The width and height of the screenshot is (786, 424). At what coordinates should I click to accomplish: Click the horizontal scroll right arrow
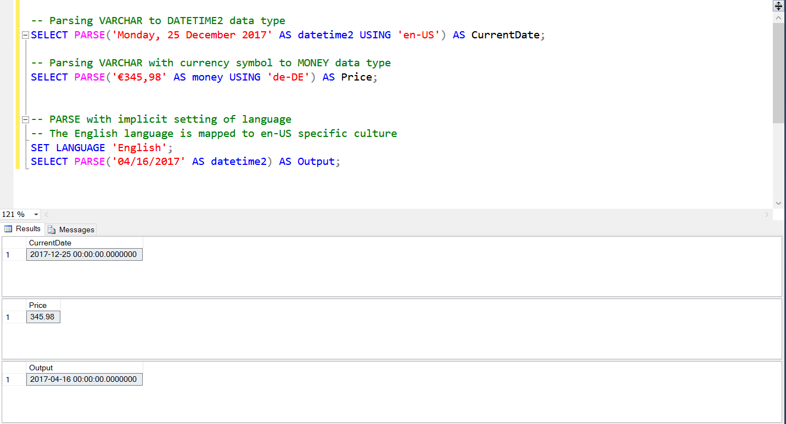tap(767, 214)
